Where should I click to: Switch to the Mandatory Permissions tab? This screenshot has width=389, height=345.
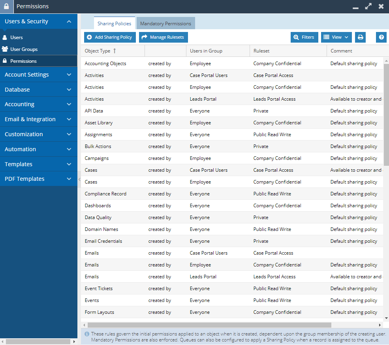click(165, 23)
